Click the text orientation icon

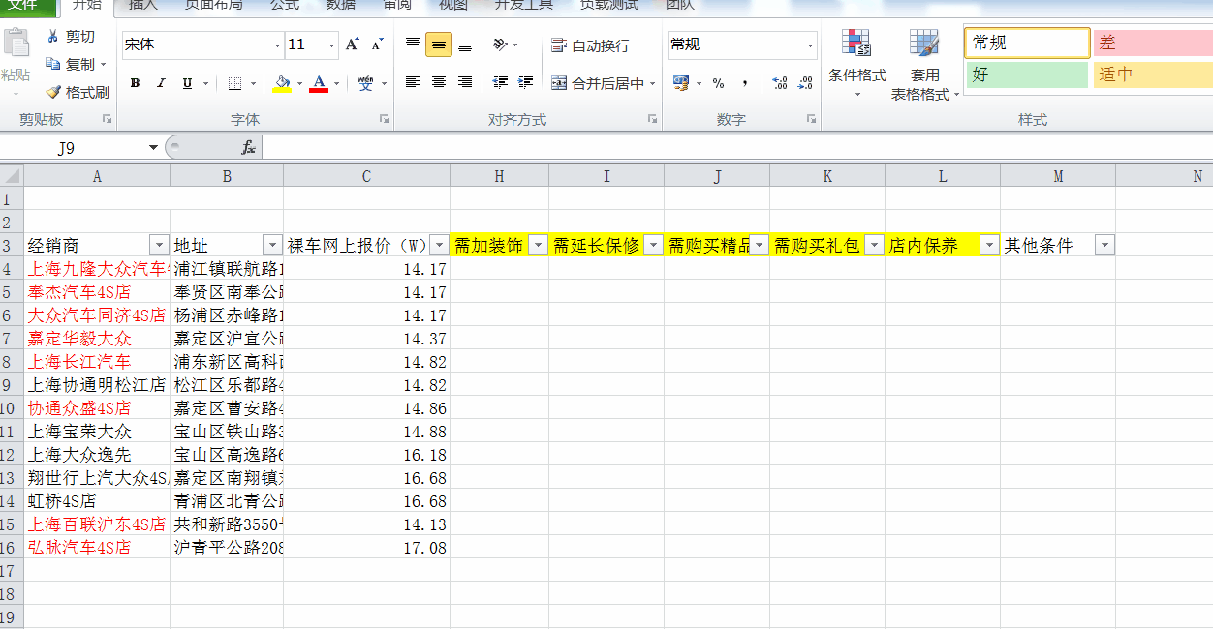(500, 45)
